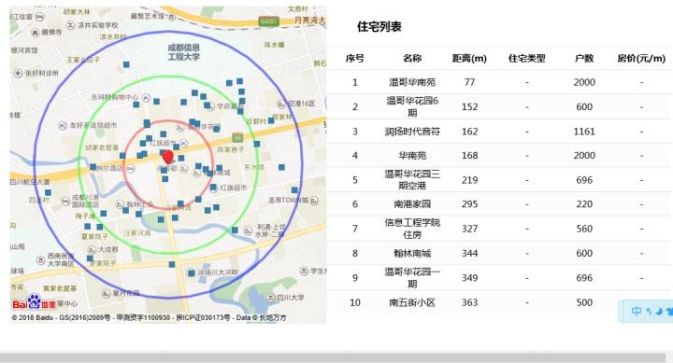The image size is (673, 363).
Task: Click household count 220
Action: click(584, 204)
